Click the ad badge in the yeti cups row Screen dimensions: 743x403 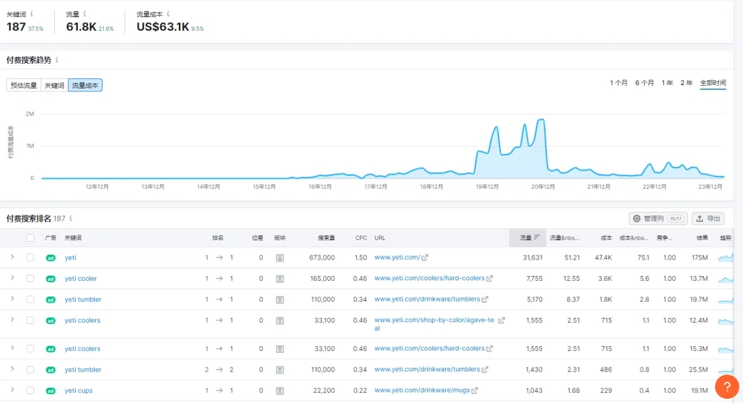click(x=50, y=391)
